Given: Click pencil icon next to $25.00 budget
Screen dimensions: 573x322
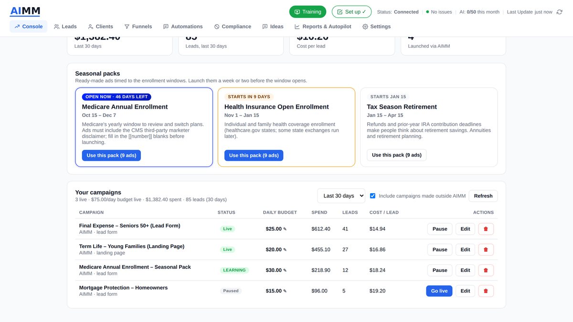Looking at the screenshot, I should [285, 229].
